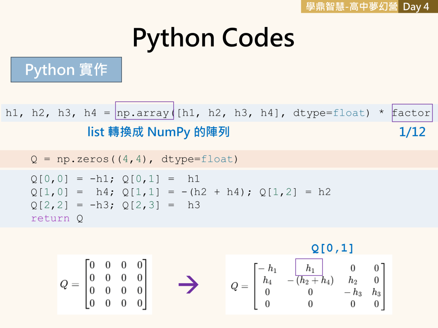Image resolution: width=438 pixels, height=328 pixels.
Task: Select the return Q statement
Action: tap(57, 218)
